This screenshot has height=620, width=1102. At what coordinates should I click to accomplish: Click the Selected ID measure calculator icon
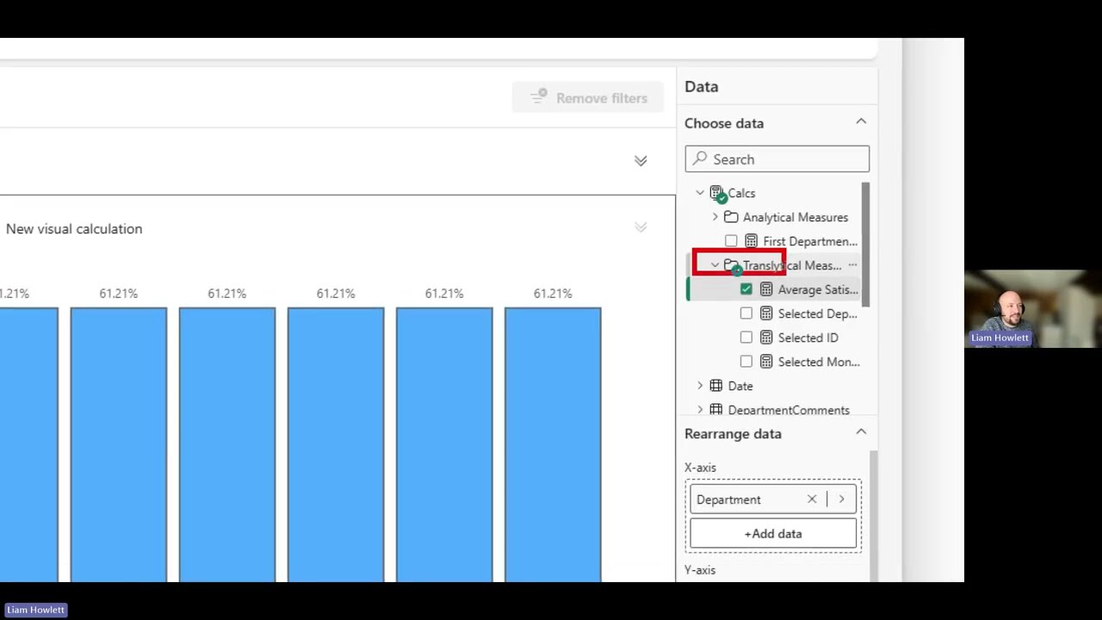[766, 338]
